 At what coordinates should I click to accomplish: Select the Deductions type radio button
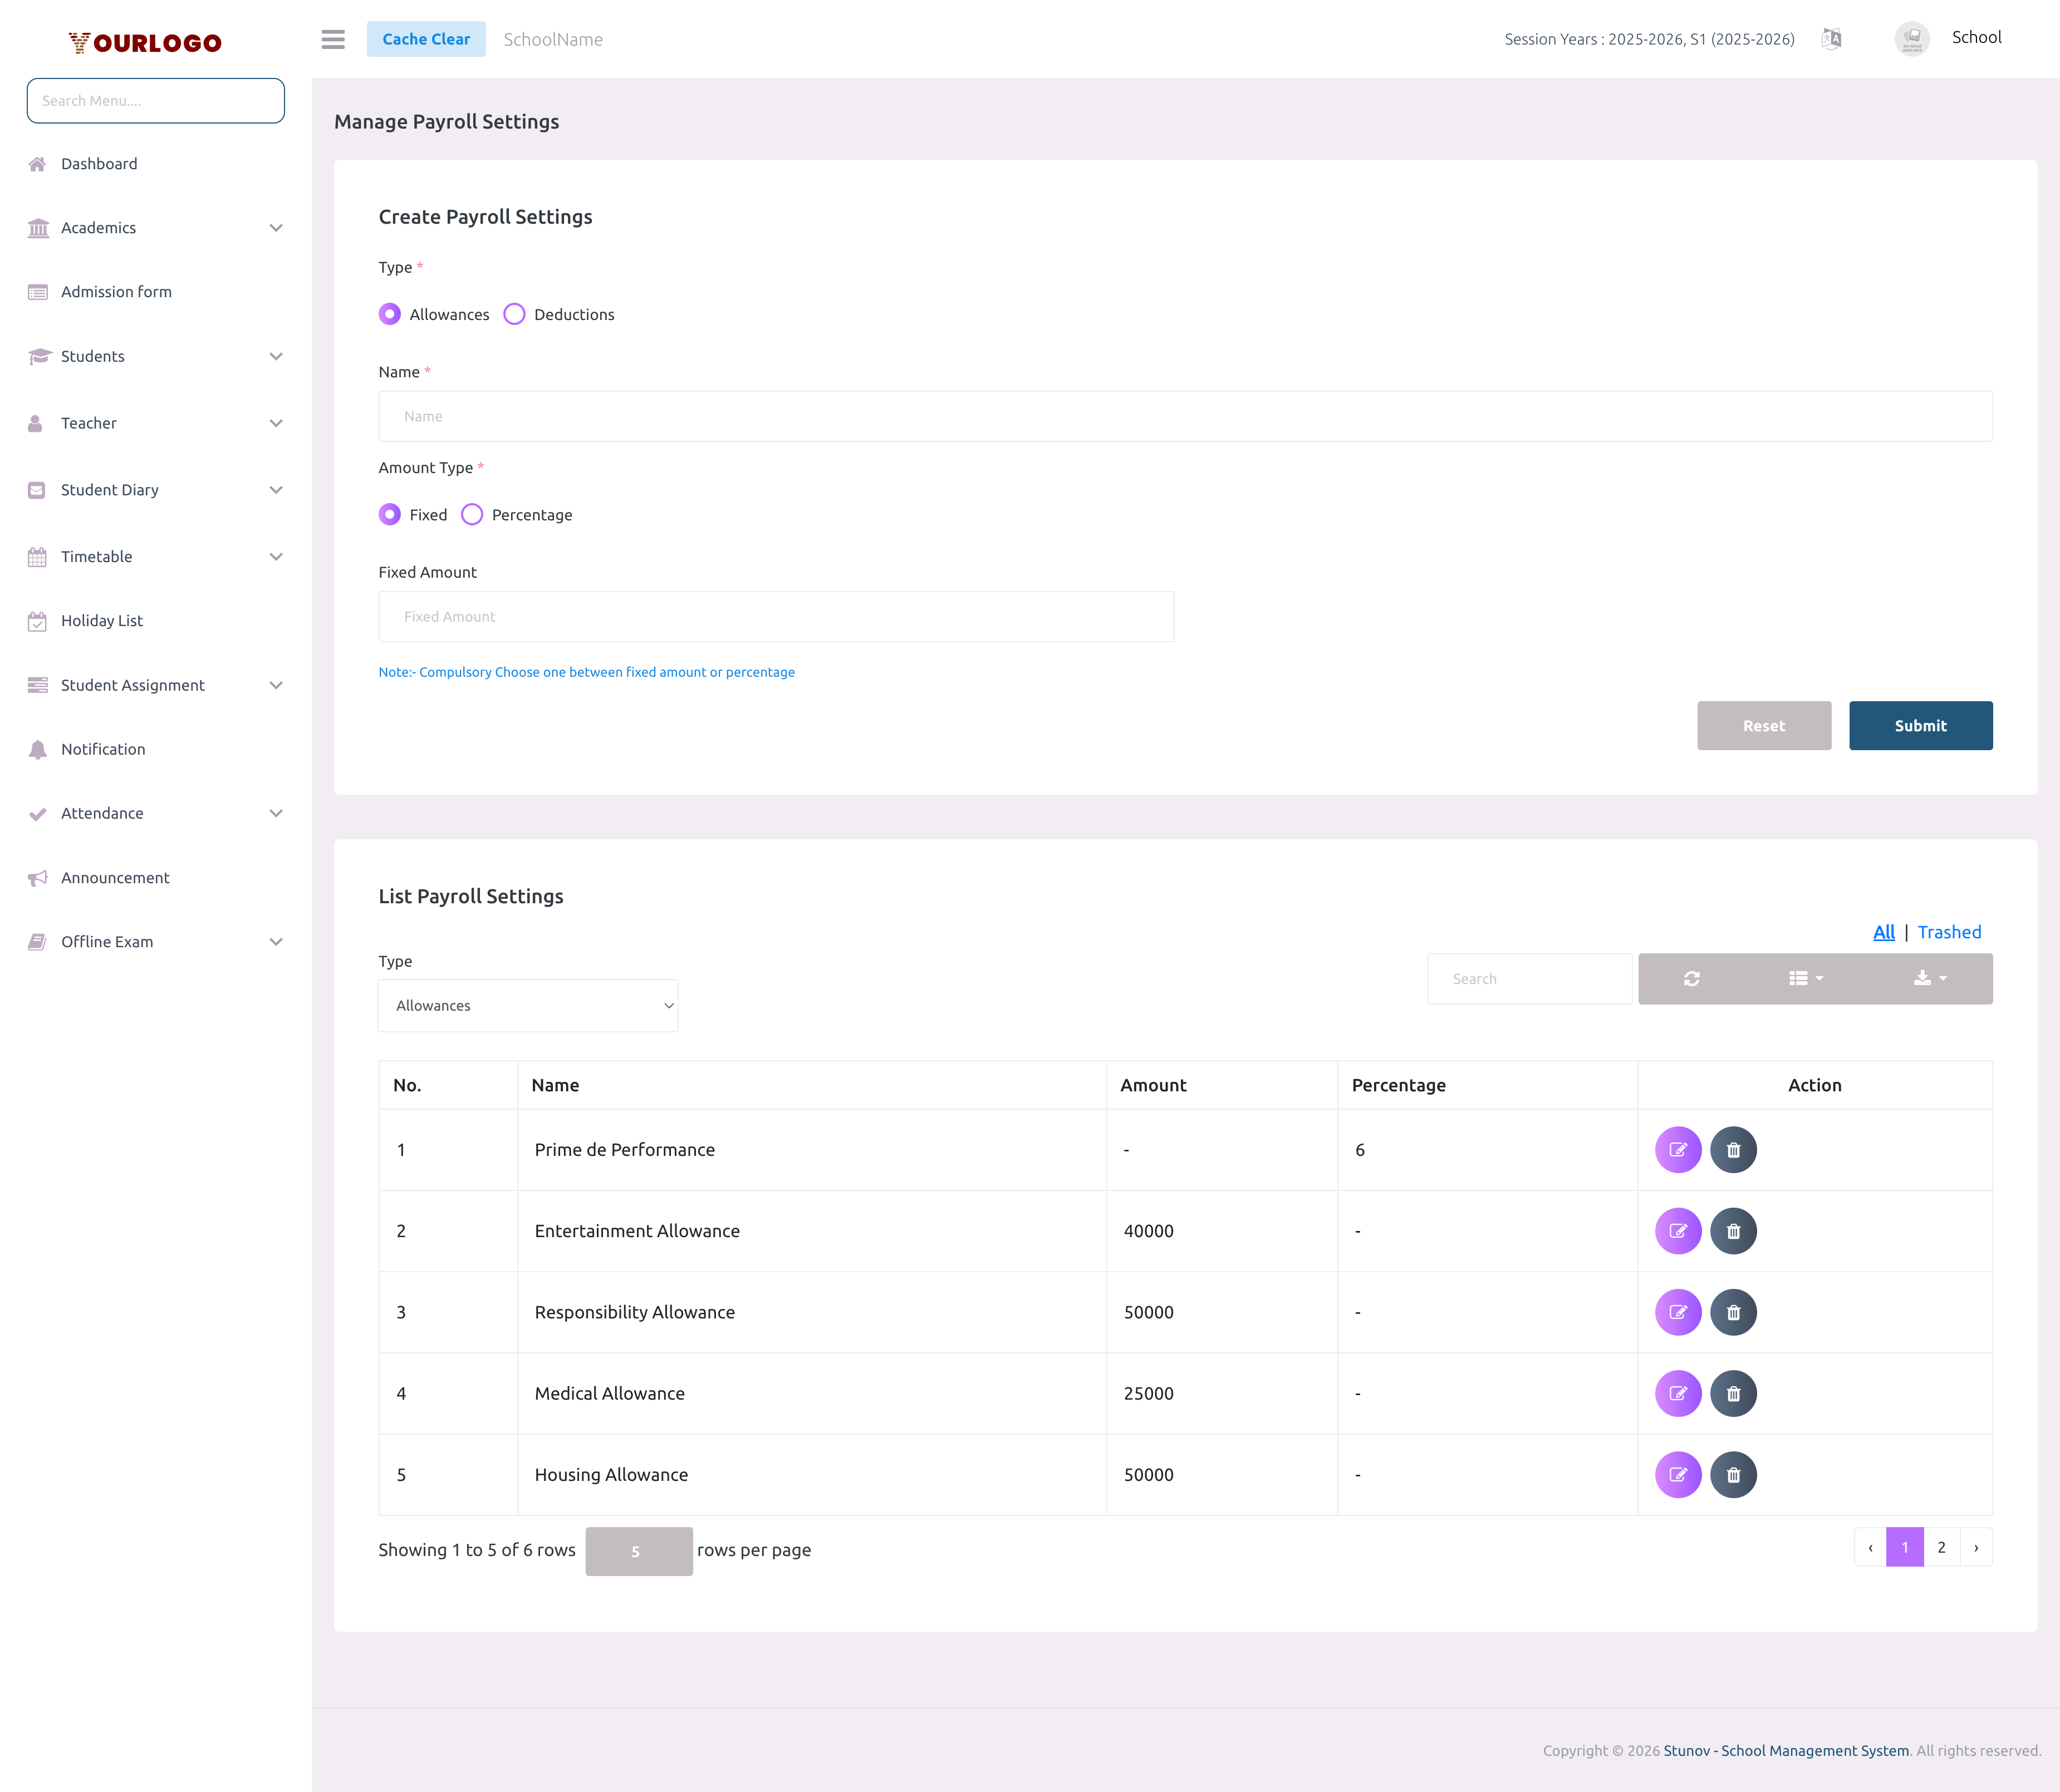(514, 314)
